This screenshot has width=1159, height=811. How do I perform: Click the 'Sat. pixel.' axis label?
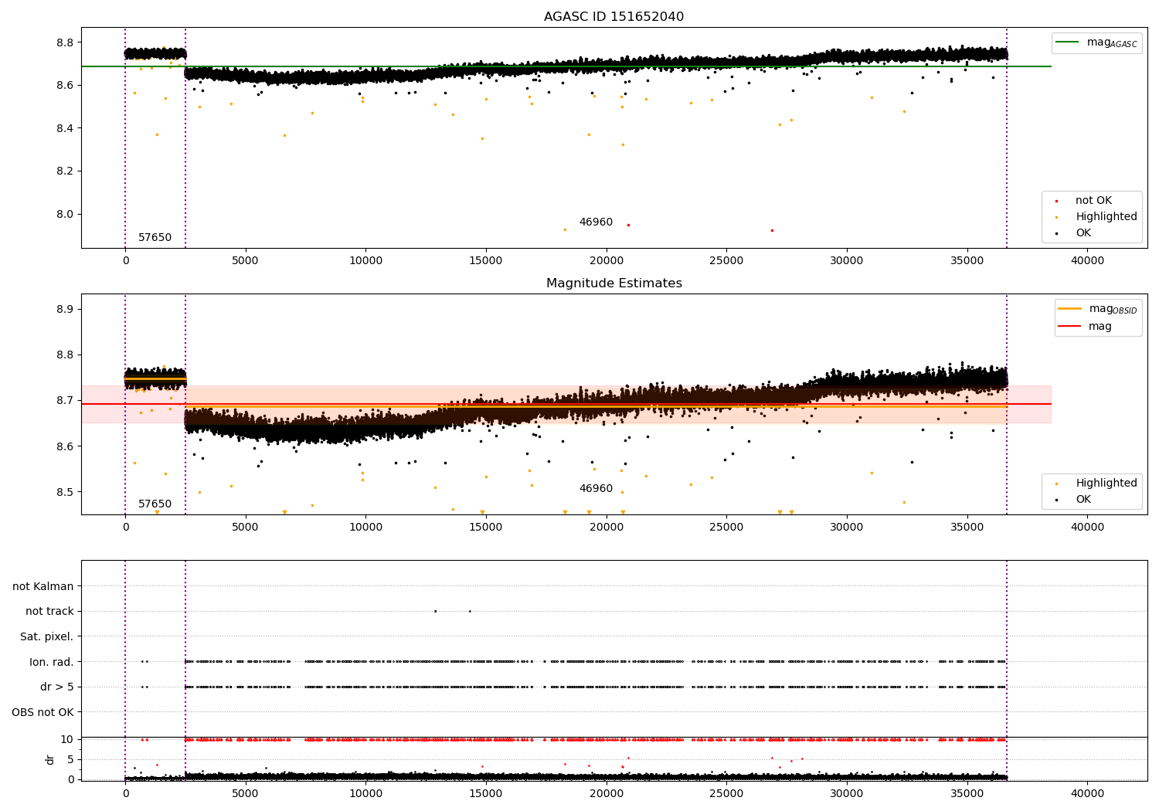tap(46, 637)
